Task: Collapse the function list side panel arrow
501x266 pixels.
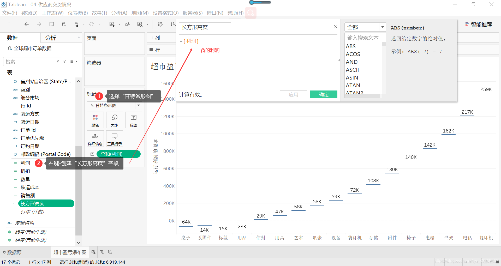Action: [x=339, y=60]
